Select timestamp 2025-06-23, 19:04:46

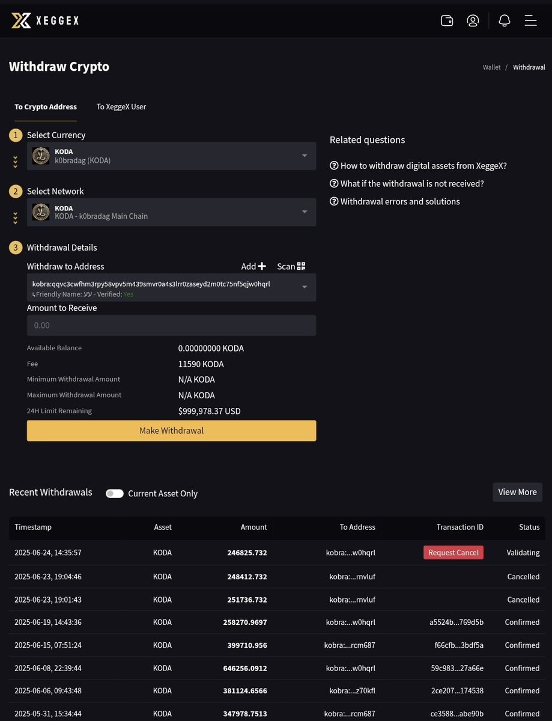point(48,577)
